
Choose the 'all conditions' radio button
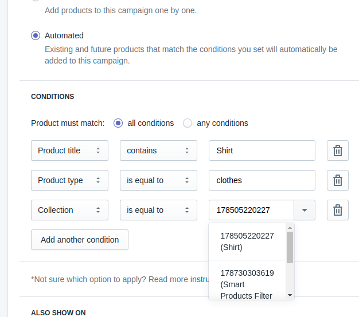pos(118,123)
